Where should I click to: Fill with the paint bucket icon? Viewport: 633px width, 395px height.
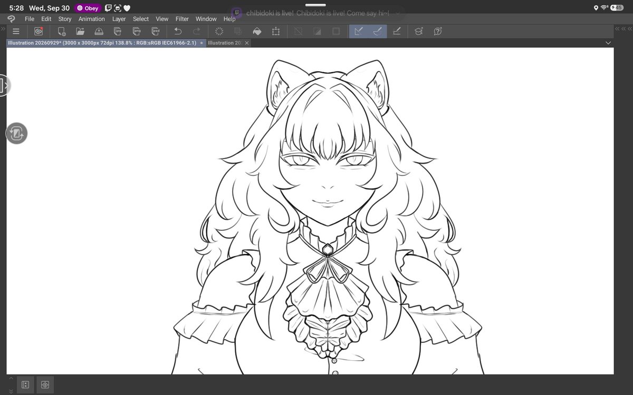256,31
